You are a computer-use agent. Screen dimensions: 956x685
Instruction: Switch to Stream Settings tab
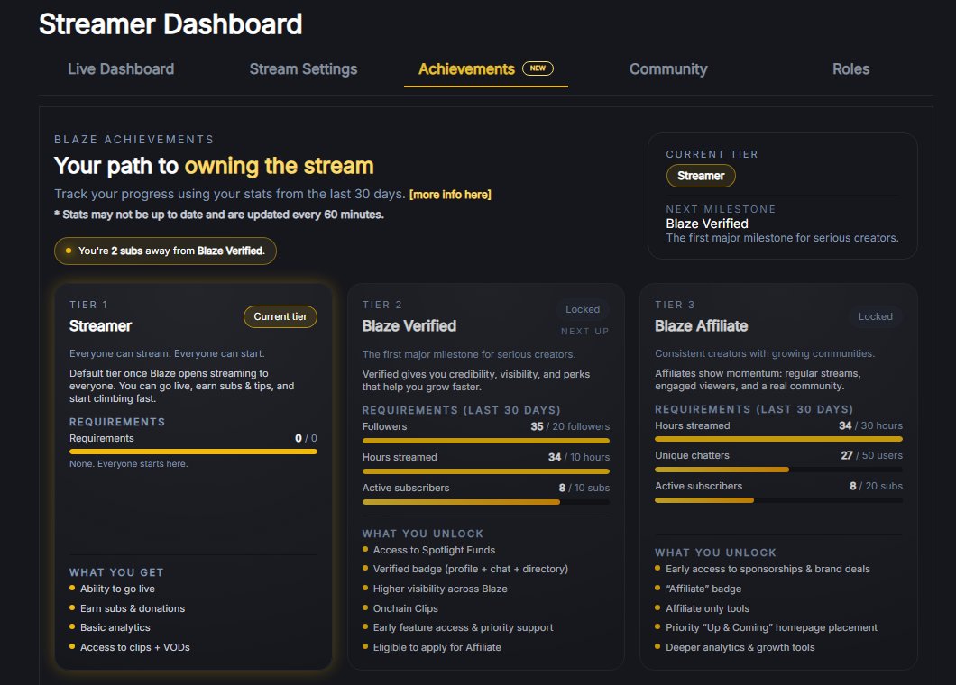tap(303, 68)
